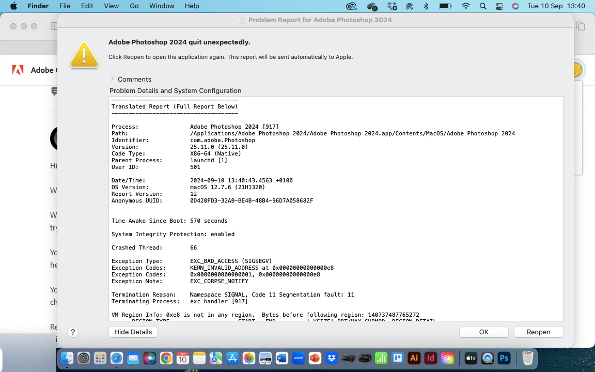Open the Window menu
This screenshot has width=595, height=372.
pos(162,6)
